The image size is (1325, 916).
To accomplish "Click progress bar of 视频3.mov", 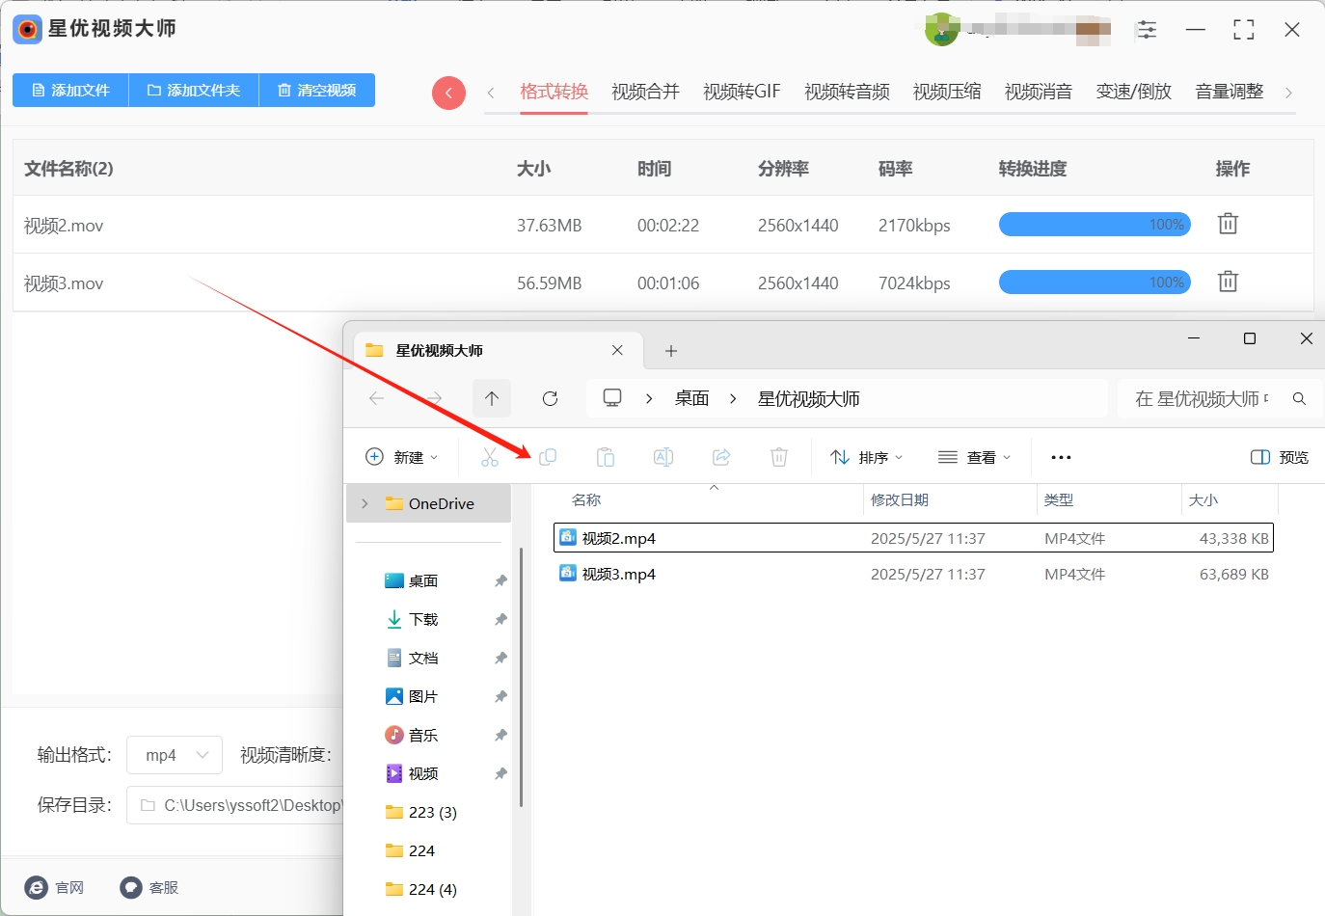I will pyautogui.click(x=1095, y=283).
